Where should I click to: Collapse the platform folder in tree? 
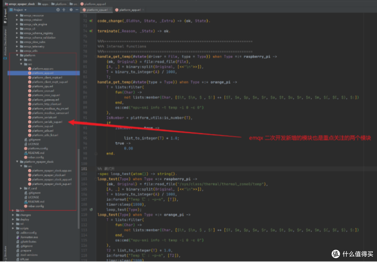(17, 55)
